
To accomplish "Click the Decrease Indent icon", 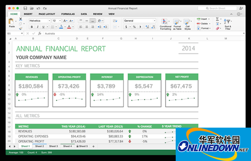I will click(x=99, y=27).
